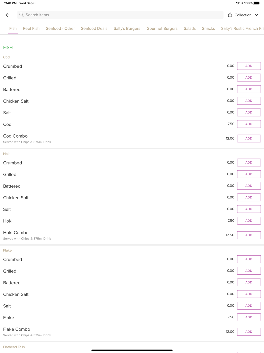The height and width of the screenshot is (353, 264).
Task: Tap the shopping bag icon
Action: [x=230, y=15]
